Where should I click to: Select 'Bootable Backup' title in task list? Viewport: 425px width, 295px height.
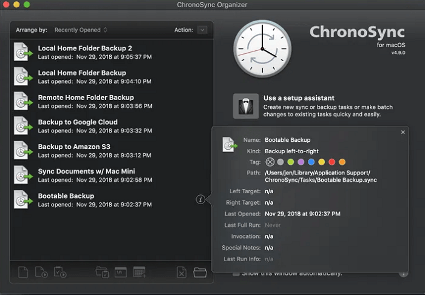point(66,196)
